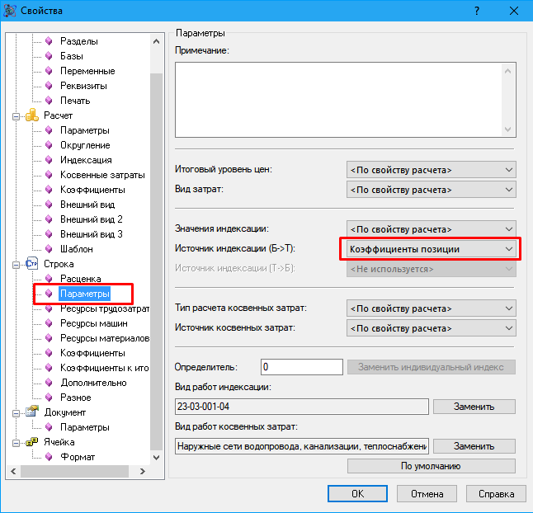Click the help question mark in the title bar
533x513 pixels.
click(477, 11)
